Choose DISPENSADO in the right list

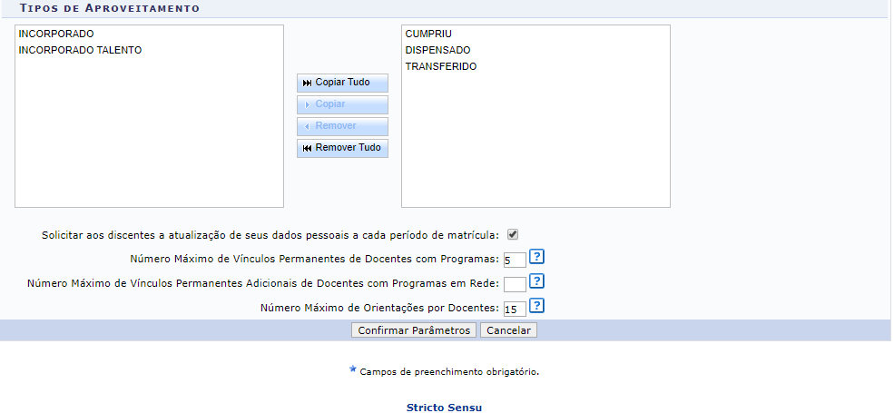(438, 50)
